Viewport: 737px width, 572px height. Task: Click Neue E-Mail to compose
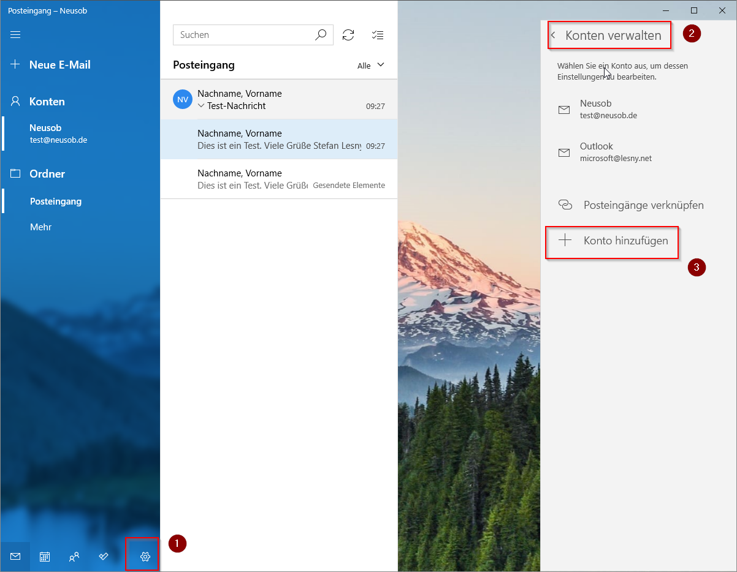click(59, 65)
